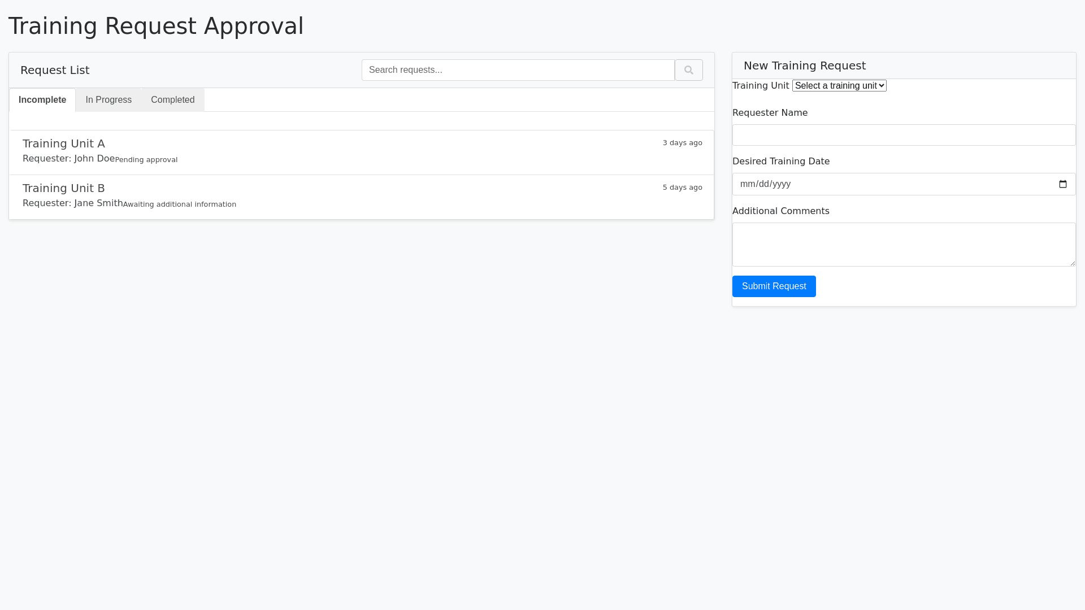Expand the Training Unit dropdown
This screenshot has height=610, width=1085.
839,86
